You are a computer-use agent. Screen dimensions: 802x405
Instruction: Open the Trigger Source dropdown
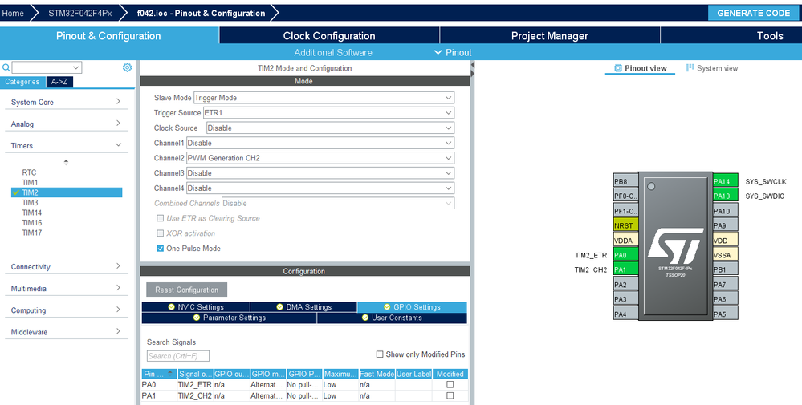(328, 113)
